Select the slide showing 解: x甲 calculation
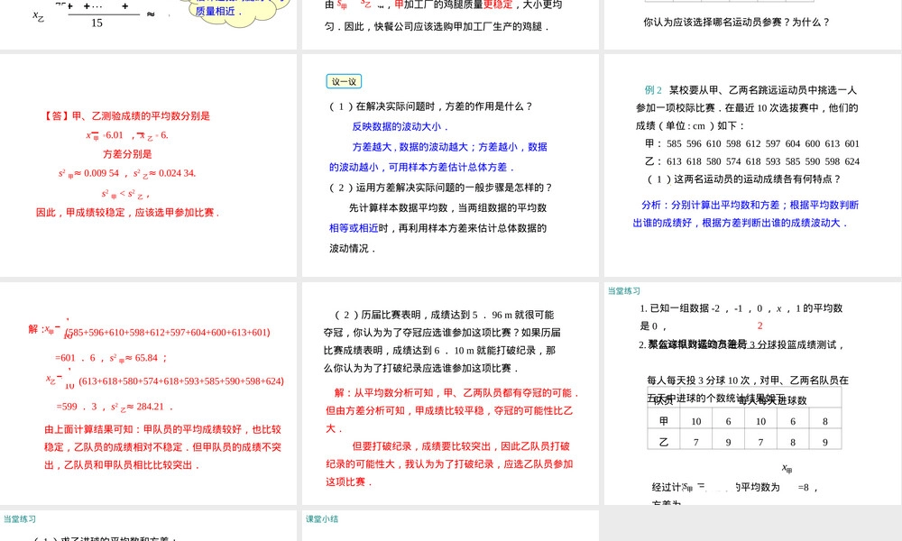 (x=149, y=393)
